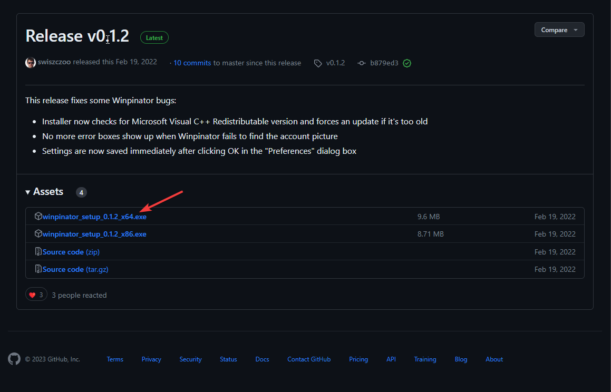
Task: Click the '3 people reacted' text
Action: click(x=79, y=295)
